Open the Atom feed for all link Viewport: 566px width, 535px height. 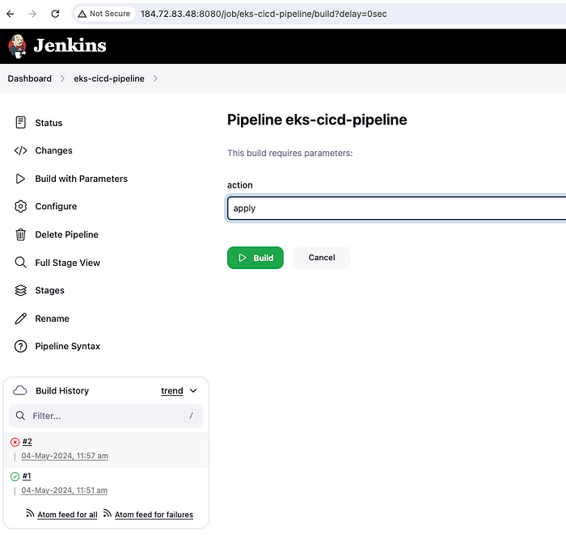[x=67, y=515]
